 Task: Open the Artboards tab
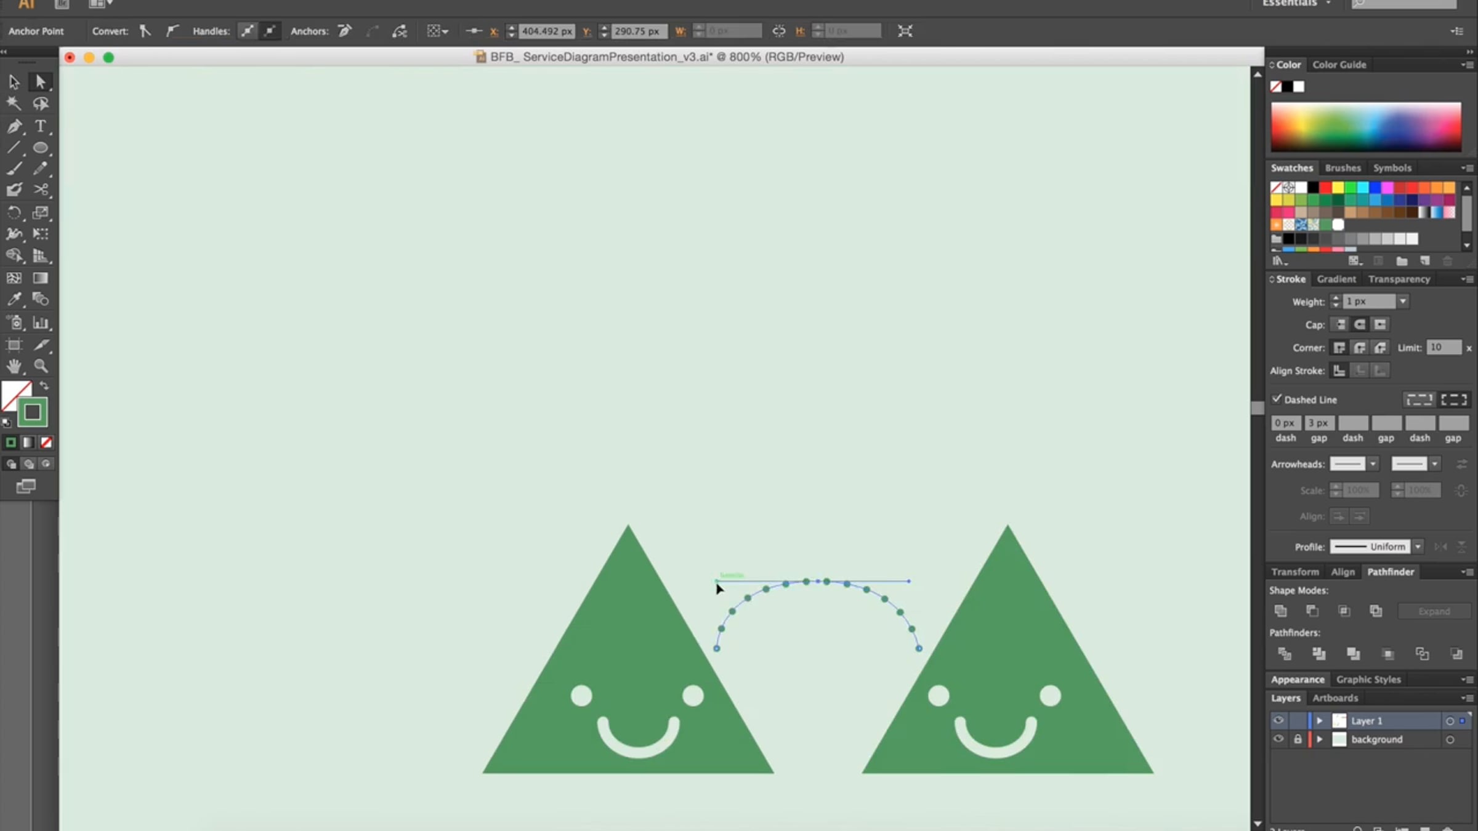pyautogui.click(x=1335, y=698)
